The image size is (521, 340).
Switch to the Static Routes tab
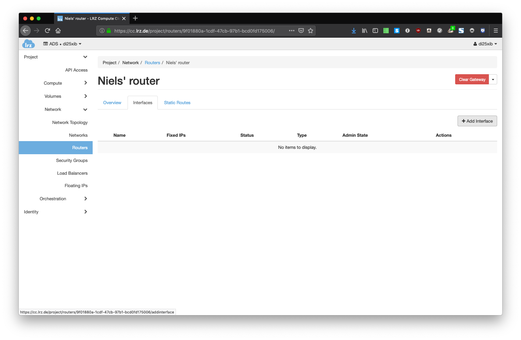(x=177, y=103)
